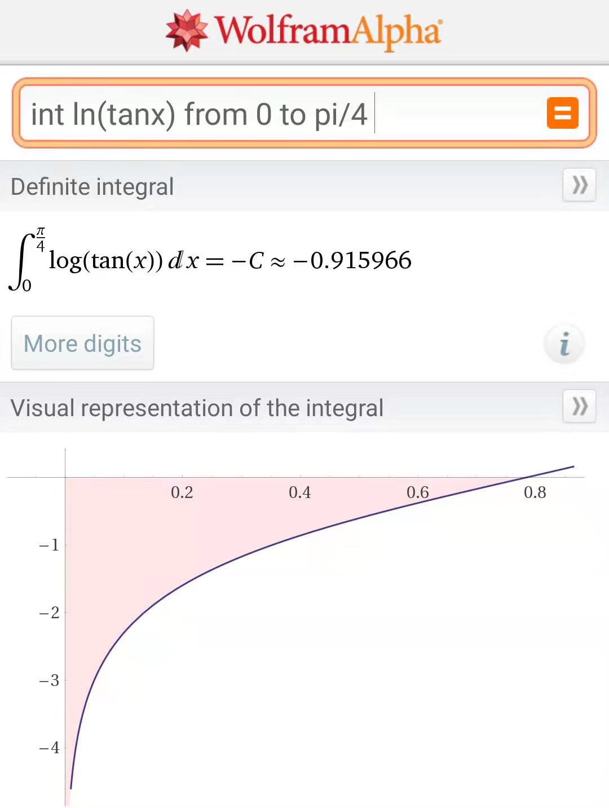Click the 0.4 tick label on x-axis
Viewport: 609px width, 808px height.
click(x=299, y=492)
